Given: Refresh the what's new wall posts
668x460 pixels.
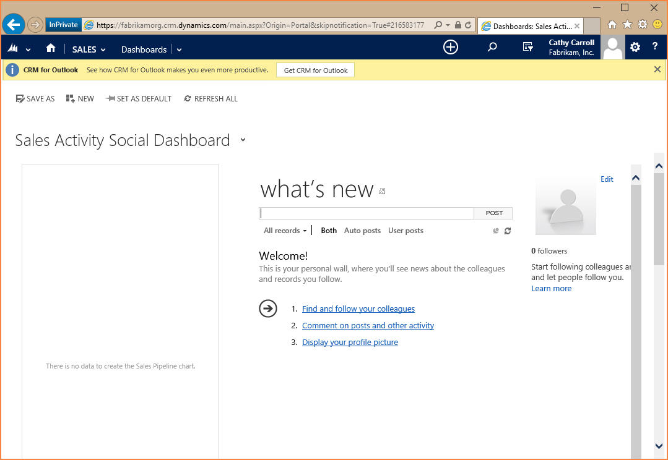Looking at the screenshot, I should (508, 231).
